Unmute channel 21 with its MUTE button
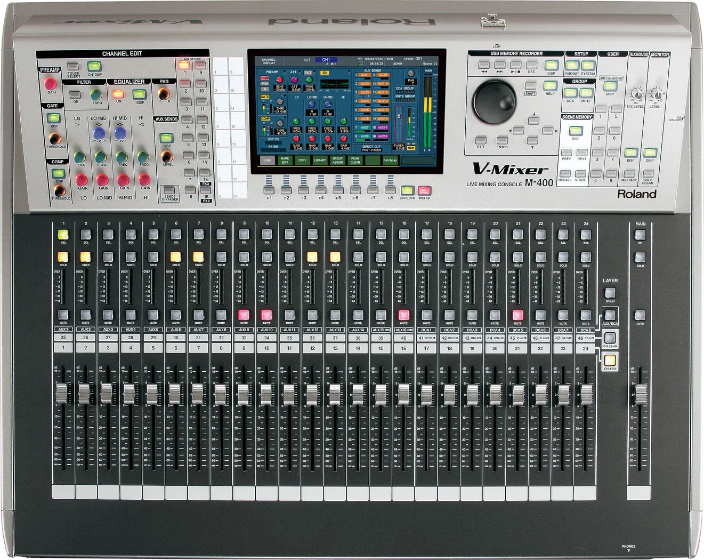Viewport: 704px width, 560px height. [517, 315]
